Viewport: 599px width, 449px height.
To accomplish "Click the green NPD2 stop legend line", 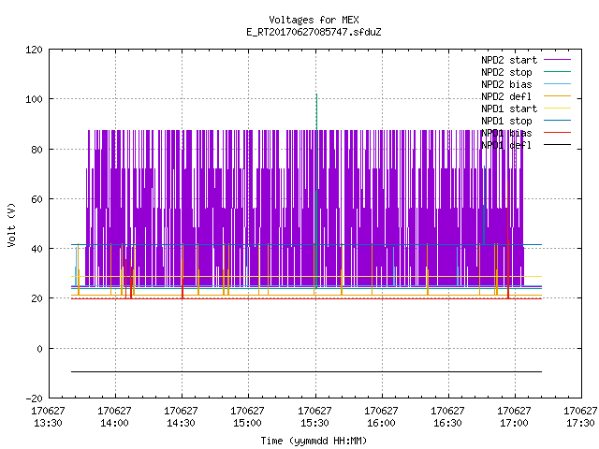I will [558, 72].
